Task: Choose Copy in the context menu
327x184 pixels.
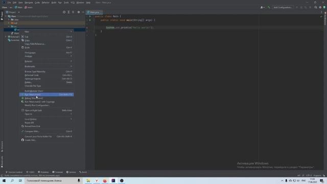Action: tap(46, 40)
